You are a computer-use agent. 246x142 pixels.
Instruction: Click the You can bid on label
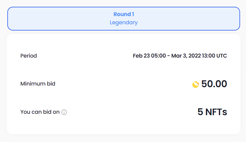40,112
